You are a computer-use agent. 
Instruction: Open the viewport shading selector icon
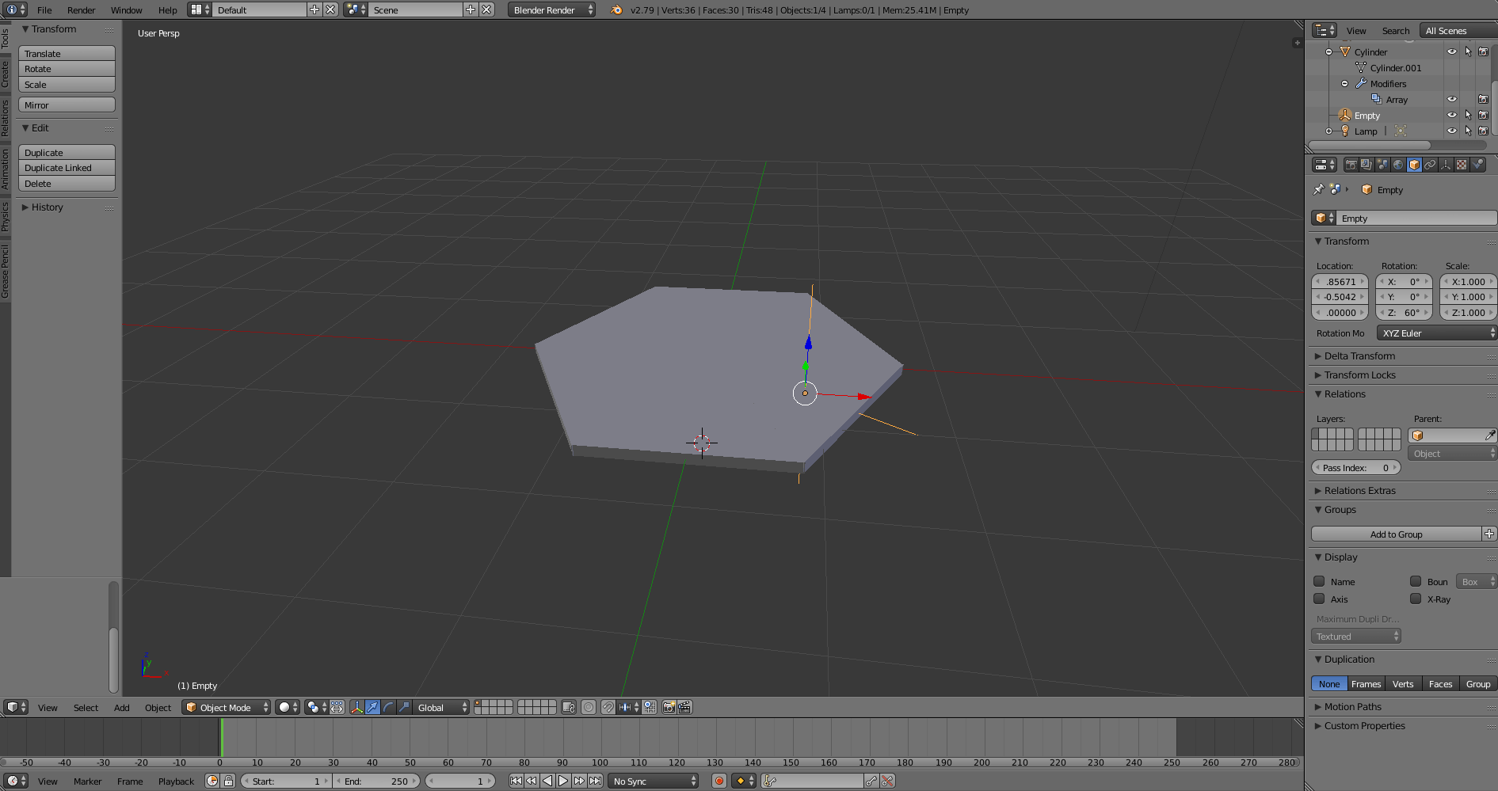pyautogui.click(x=284, y=707)
